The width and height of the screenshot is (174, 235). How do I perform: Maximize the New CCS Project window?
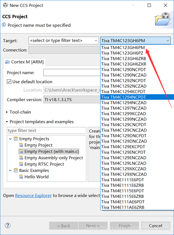coord(149,6)
